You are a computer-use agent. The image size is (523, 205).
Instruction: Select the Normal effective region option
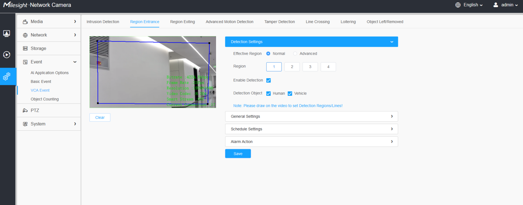pos(268,54)
